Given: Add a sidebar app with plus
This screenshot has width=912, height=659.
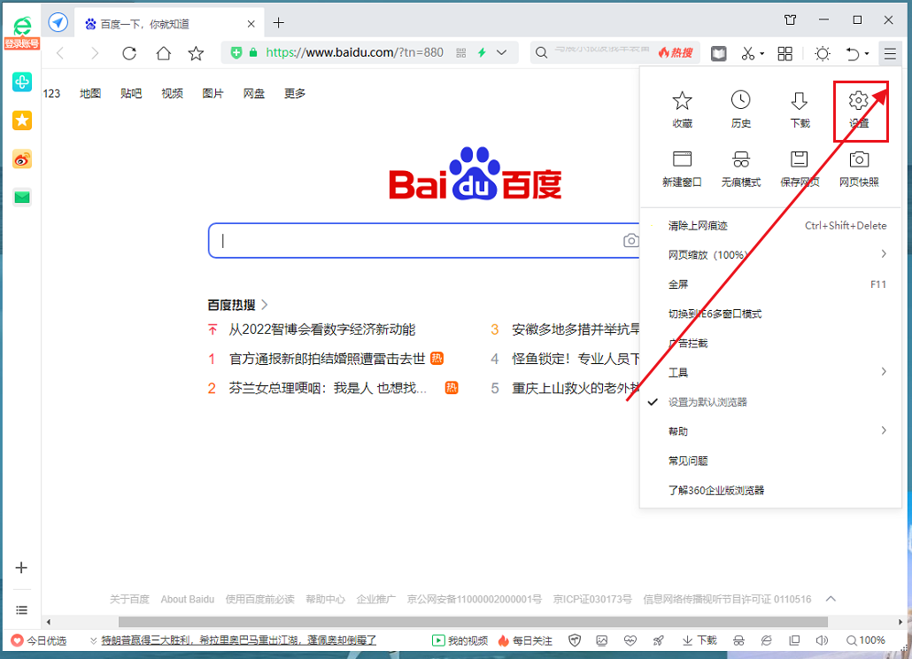Looking at the screenshot, I should (x=21, y=568).
